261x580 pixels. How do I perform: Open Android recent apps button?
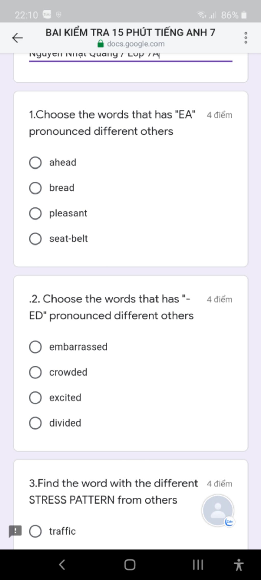click(198, 564)
